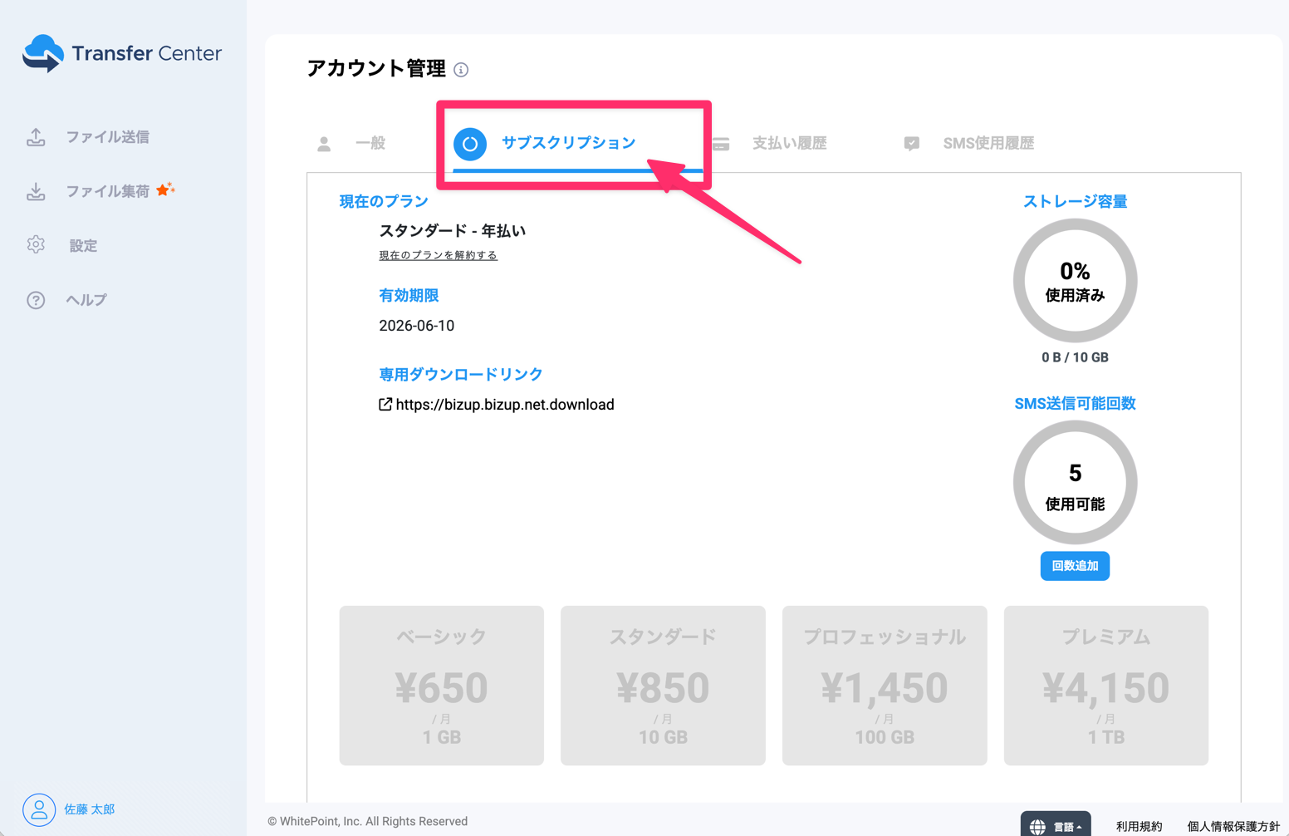Click the 現在のプランを解約する link

[438, 255]
